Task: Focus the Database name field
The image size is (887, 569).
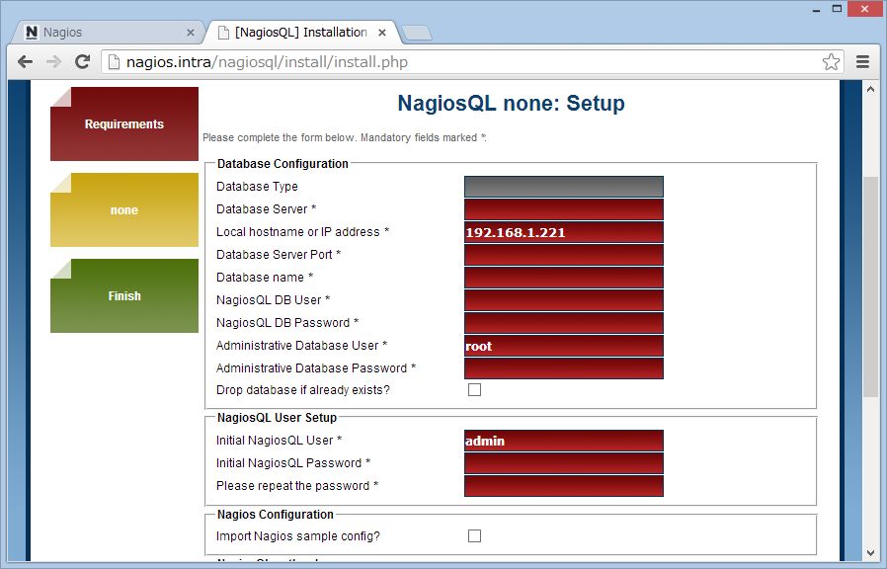Action: coord(564,278)
